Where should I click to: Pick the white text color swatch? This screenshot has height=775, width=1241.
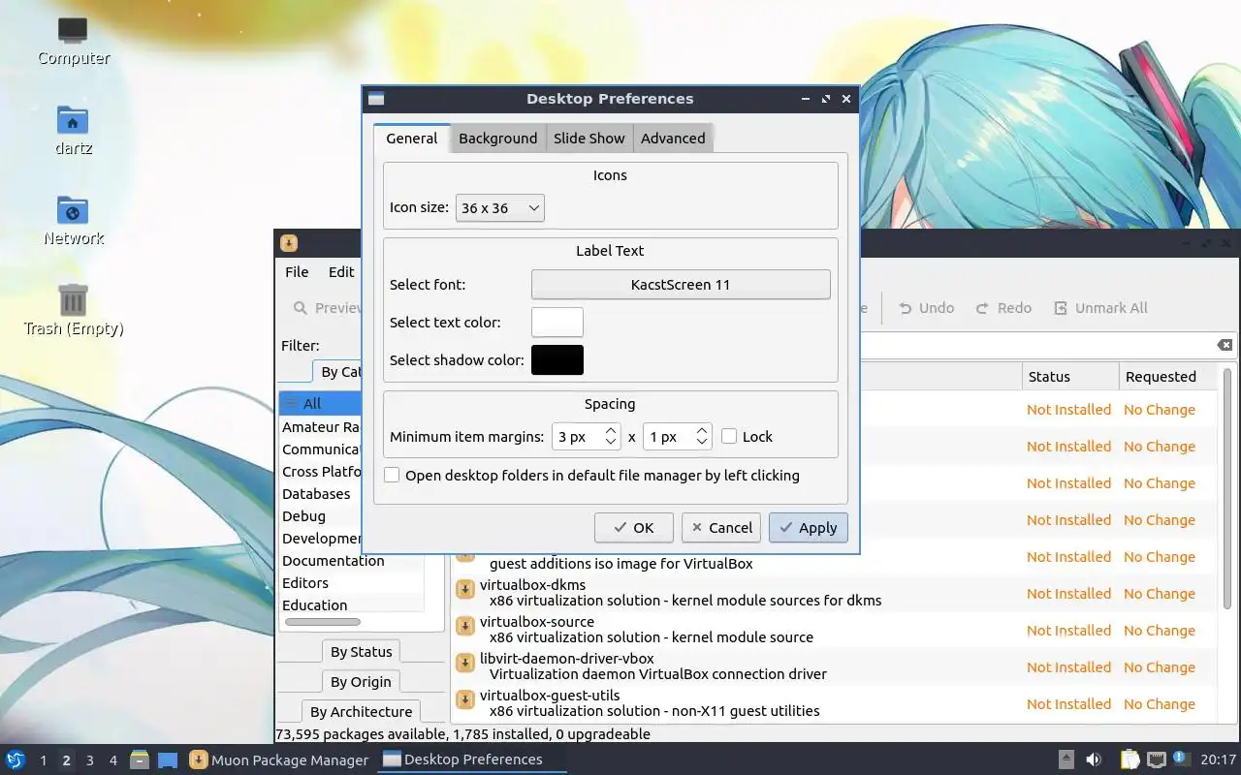coord(557,323)
